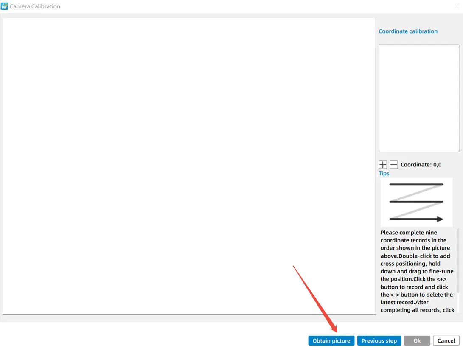This screenshot has width=463, height=354.
Task: Confirm calibration with the Ok button
Action: click(x=417, y=341)
